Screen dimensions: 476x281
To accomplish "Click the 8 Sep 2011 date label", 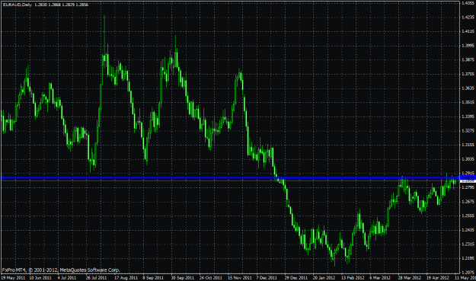I will (153, 278).
